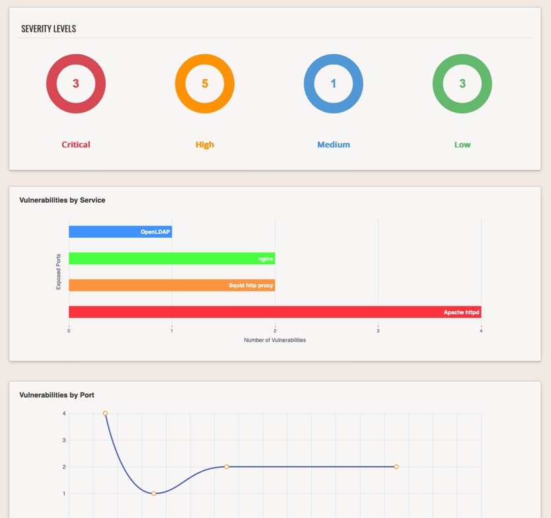Click the red Critical severity donut chart

point(76,84)
